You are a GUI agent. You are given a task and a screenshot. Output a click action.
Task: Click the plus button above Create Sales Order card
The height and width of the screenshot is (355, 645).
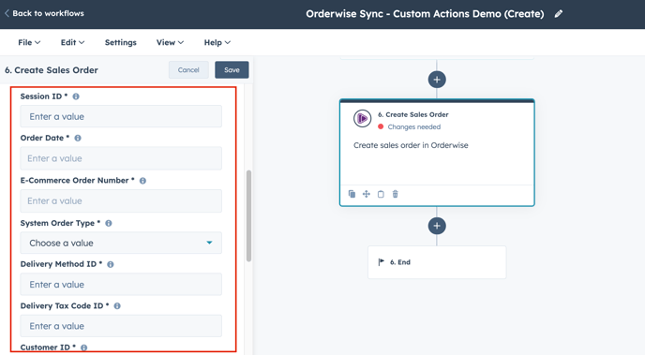(437, 80)
